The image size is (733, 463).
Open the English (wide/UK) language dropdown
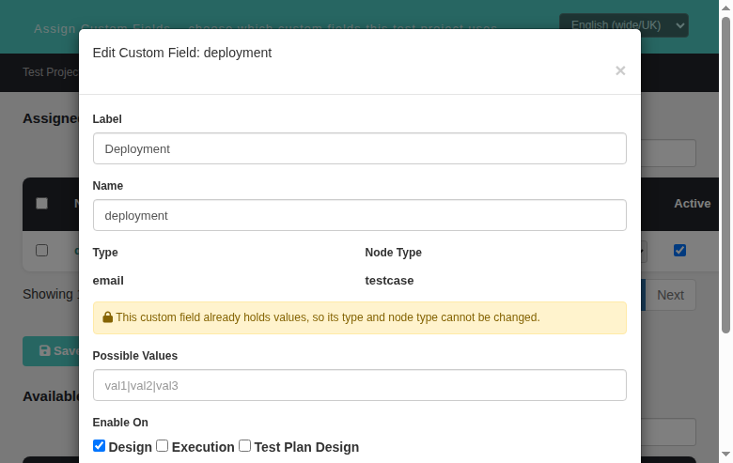pyautogui.click(x=624, y=25)
